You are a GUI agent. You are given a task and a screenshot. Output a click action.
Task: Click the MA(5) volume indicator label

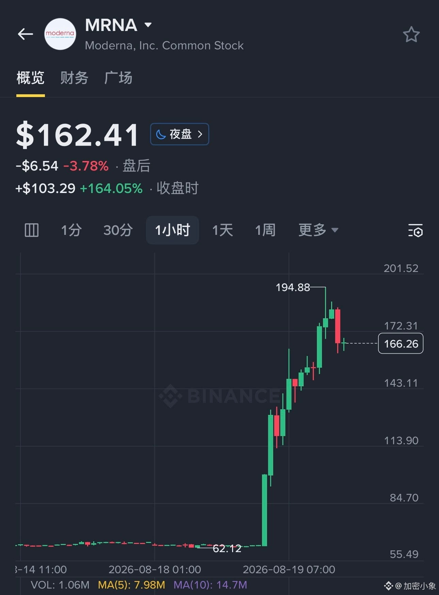pos(131,585)
